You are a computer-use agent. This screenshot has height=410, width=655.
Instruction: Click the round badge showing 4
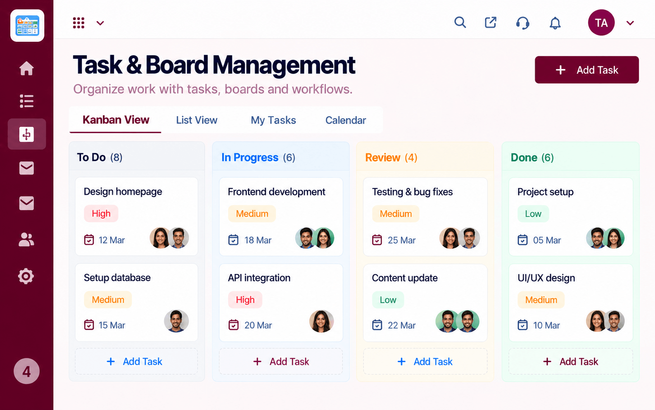26,371
